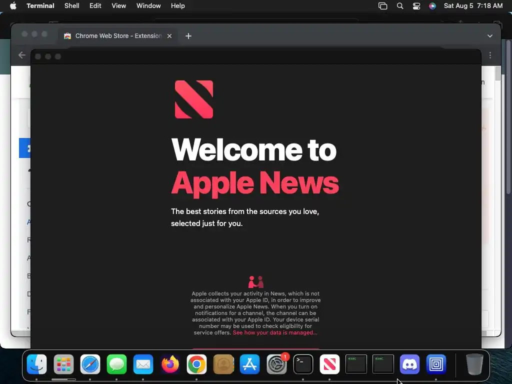Image resolution: width=512 pixels, height=384 pixels.
Task: Switch to Google Chrome in the dock
Action: [196, 364]
